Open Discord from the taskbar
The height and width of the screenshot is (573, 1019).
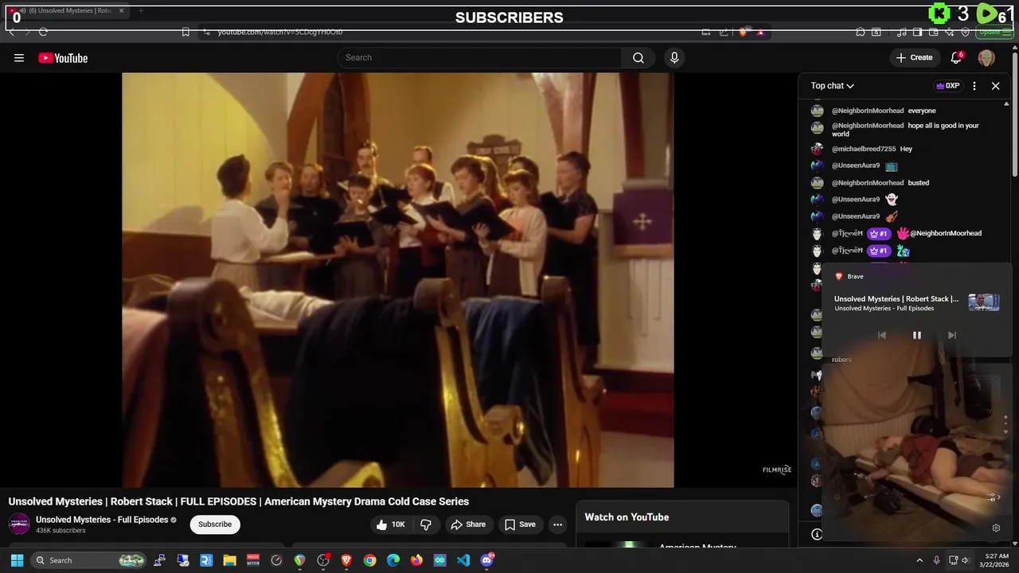pyautogui.click(x=486, y=560)
